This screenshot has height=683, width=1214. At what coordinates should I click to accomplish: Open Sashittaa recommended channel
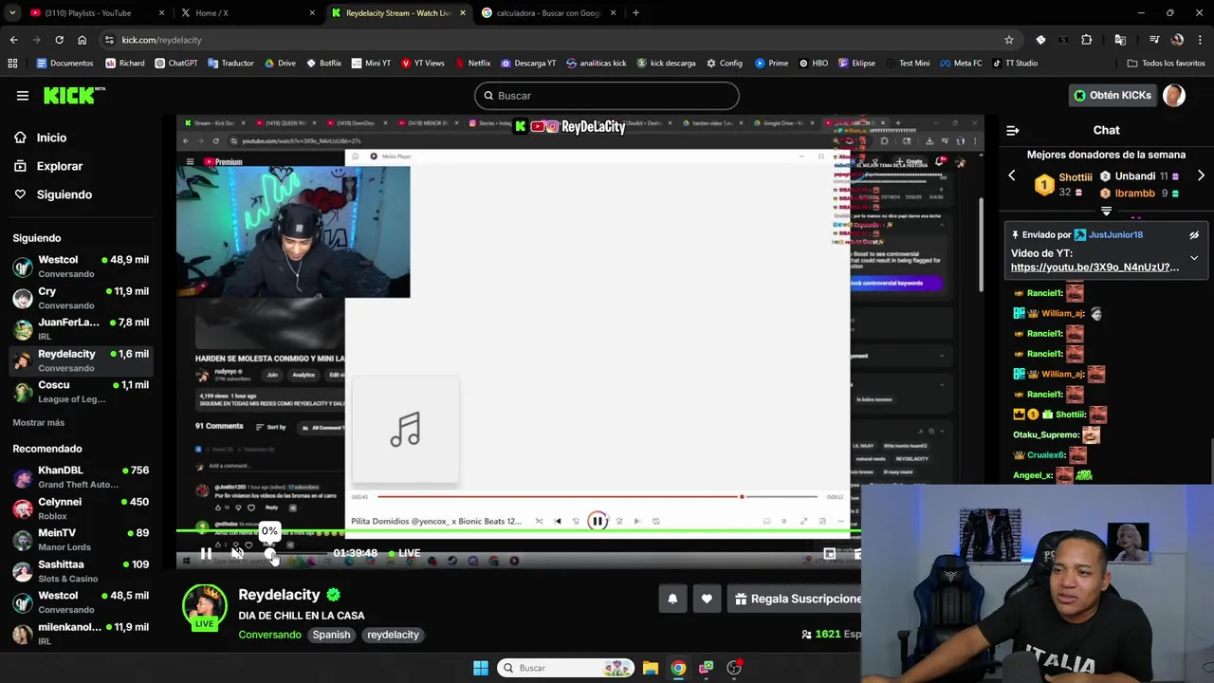[81, 571]
